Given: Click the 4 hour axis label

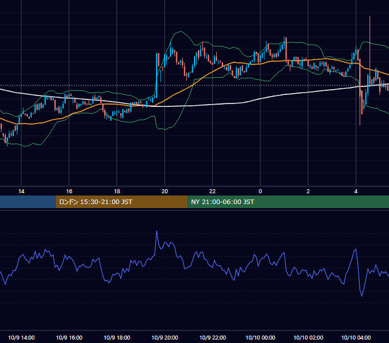Looking at the screenshot, I should coord(356,192).
